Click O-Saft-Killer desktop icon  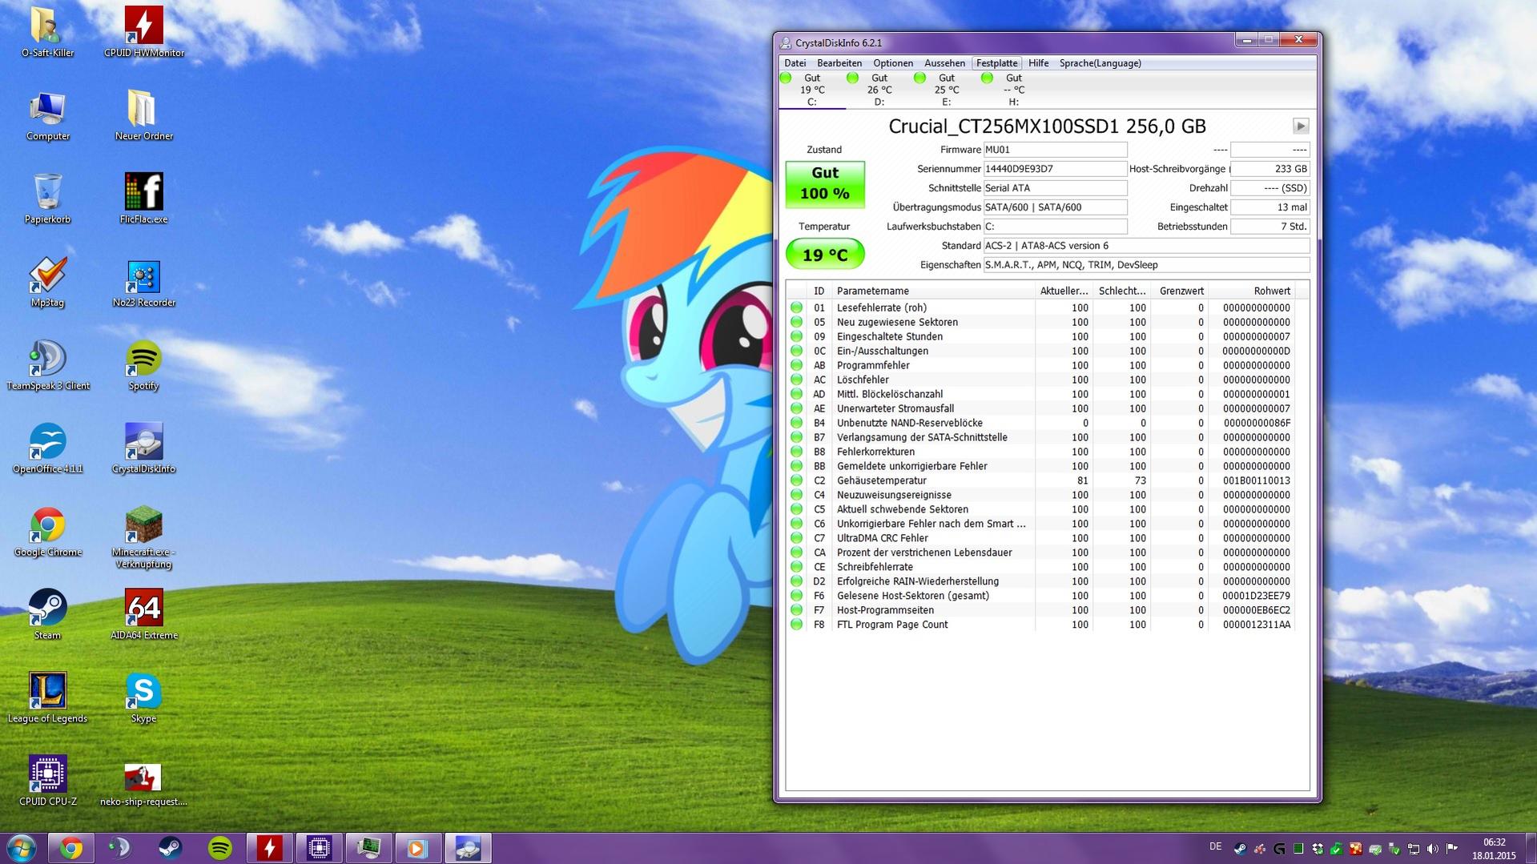coord(47,32)
